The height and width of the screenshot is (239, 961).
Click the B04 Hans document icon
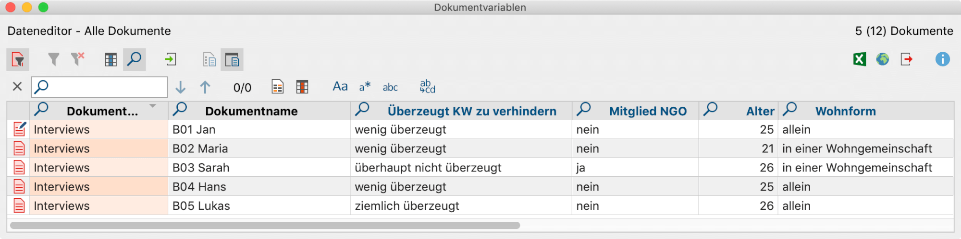click(19, 187)
